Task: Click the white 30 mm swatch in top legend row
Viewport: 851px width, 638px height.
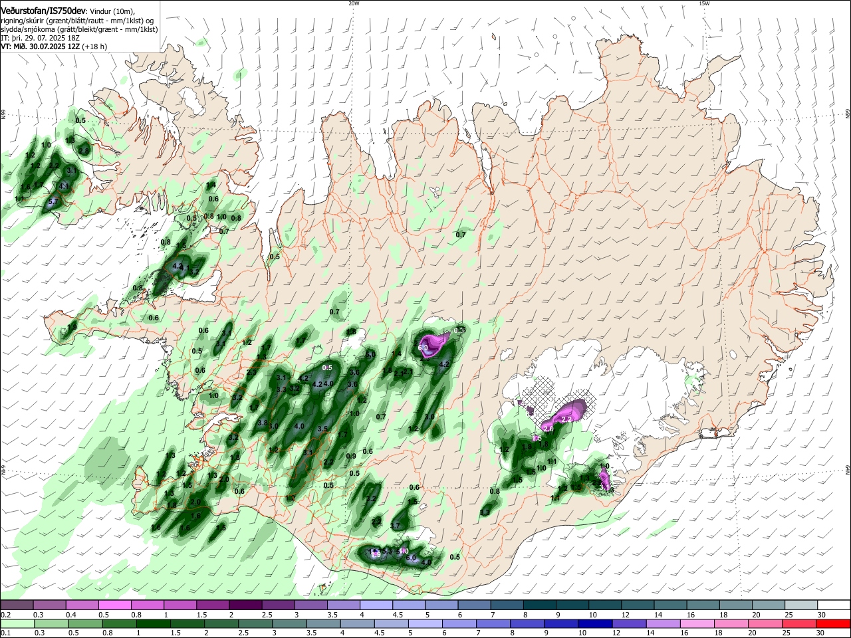Action: coord(834,605)
